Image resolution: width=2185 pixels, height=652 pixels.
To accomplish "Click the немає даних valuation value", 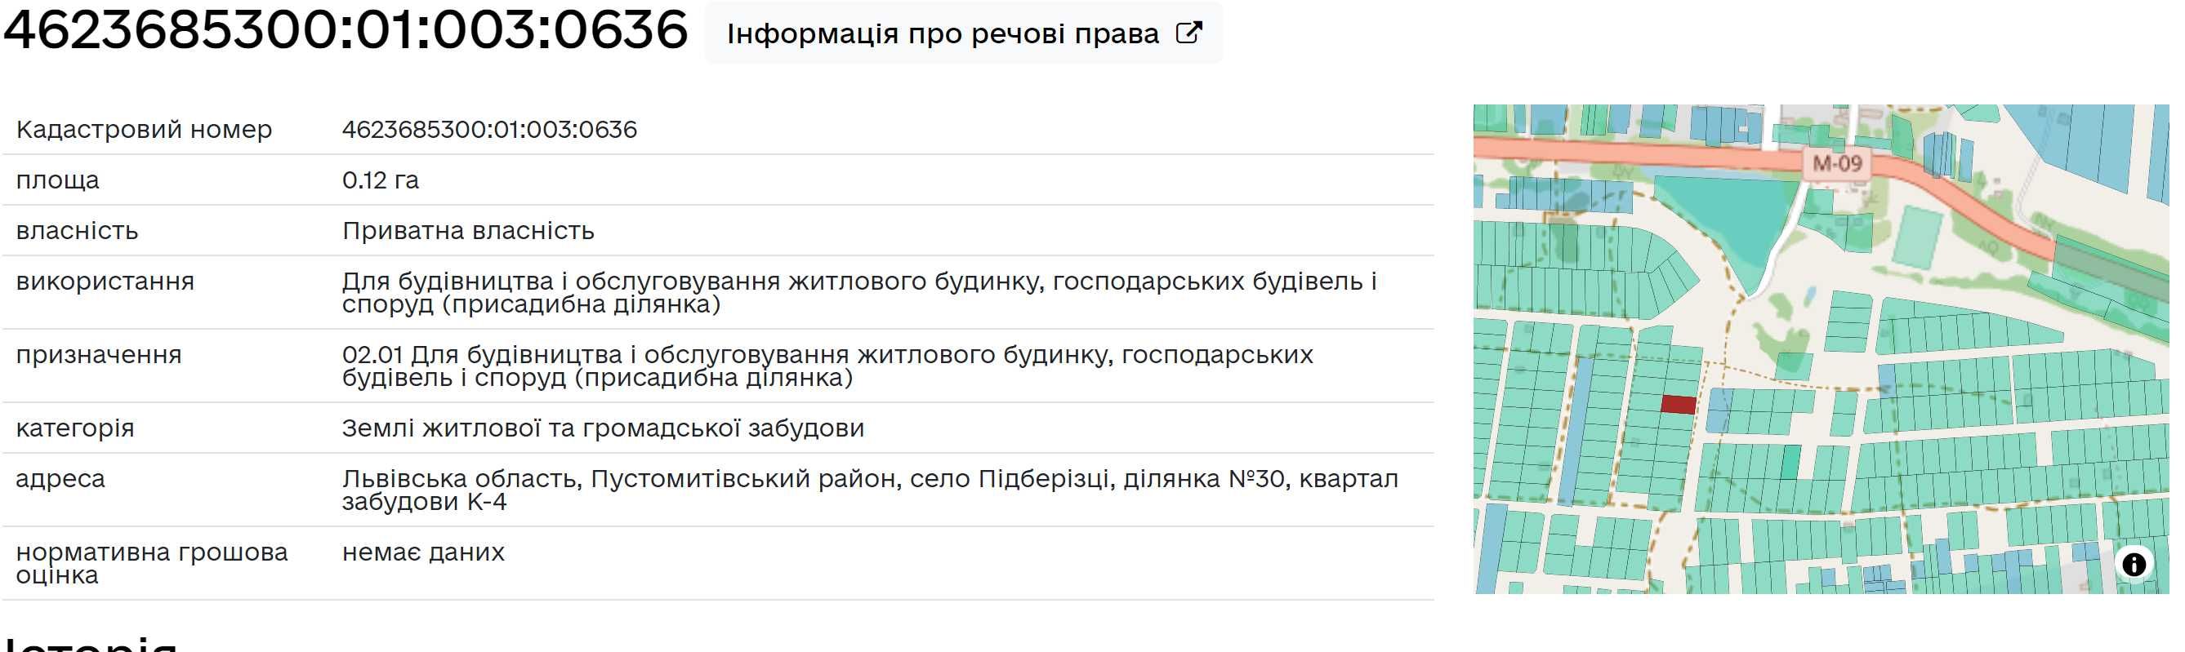I will (423, 552).
